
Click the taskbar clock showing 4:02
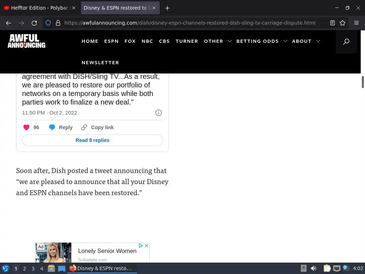(358, 268)
